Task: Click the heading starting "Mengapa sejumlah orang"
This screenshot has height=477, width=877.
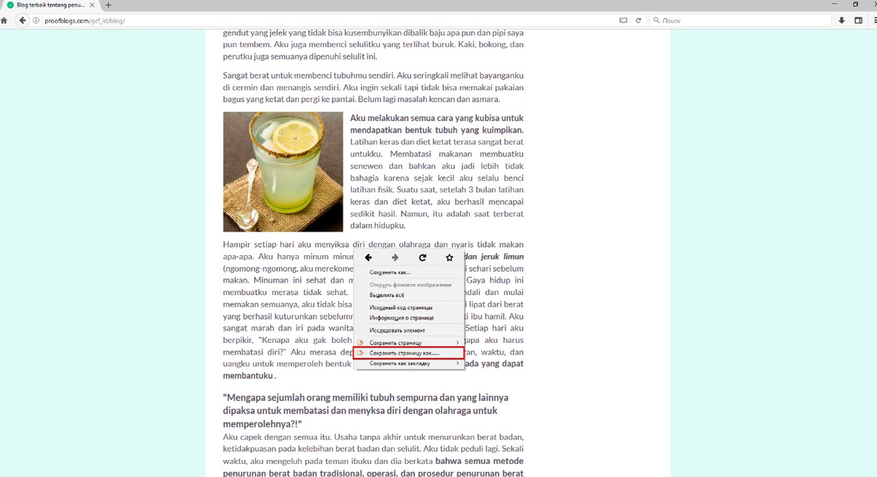Action: click(x=366, y=411)
